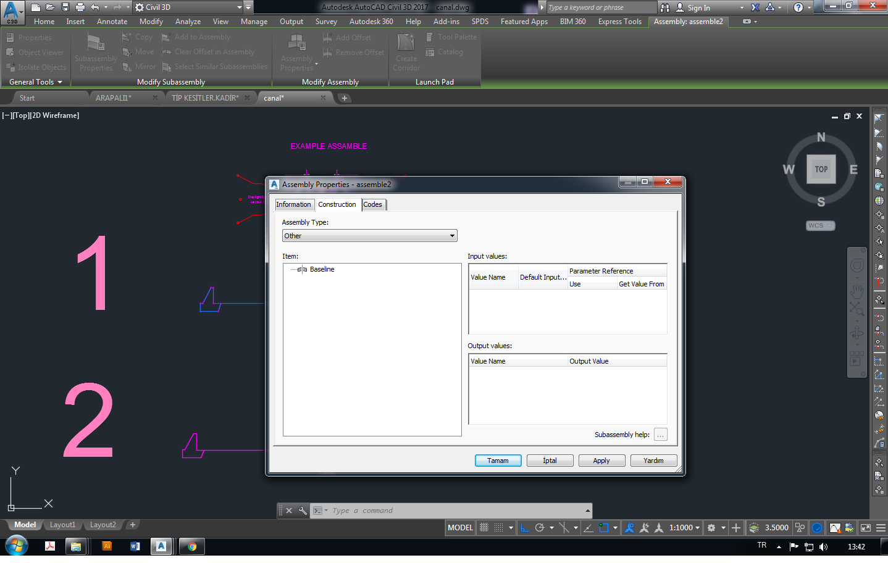
Task: Click the search magnifier in the title bar
Action: pyautogui.click(x=664, y=7)
